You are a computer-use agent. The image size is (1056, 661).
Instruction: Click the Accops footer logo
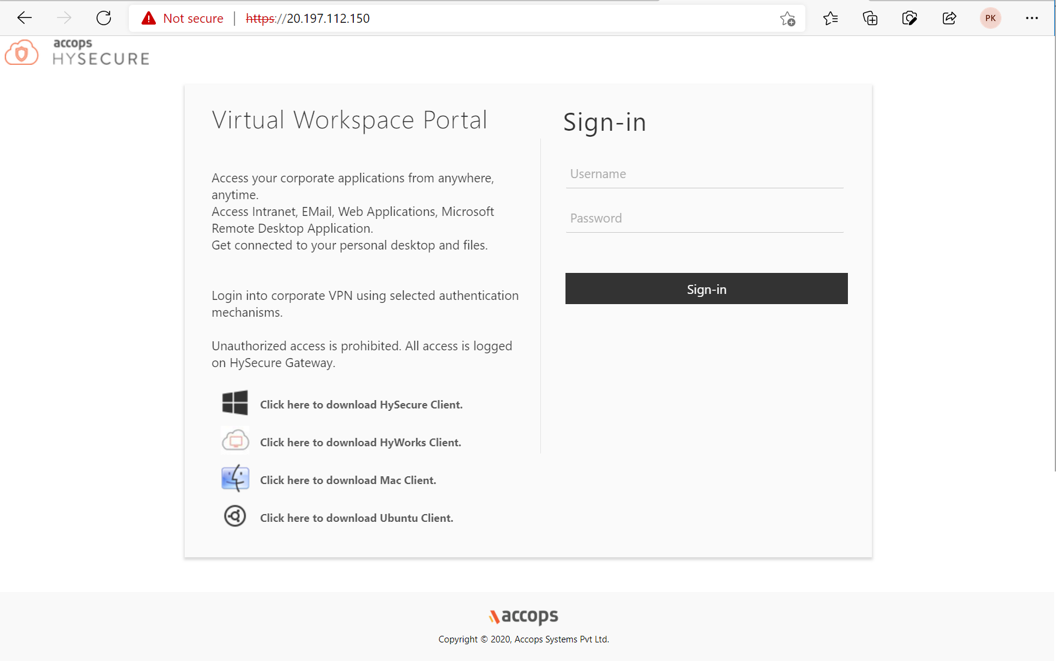[524, 616]
